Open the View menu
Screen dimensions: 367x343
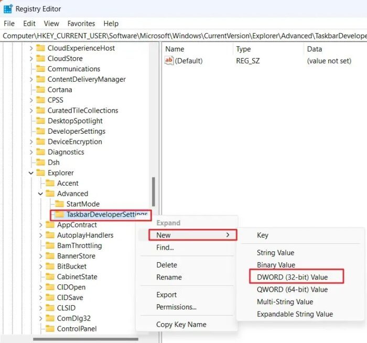[51, 24]
